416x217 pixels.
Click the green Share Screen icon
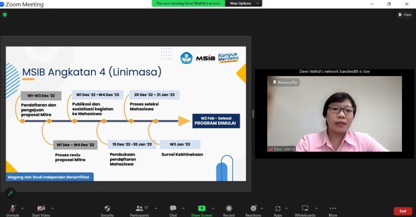click(201, 208)
